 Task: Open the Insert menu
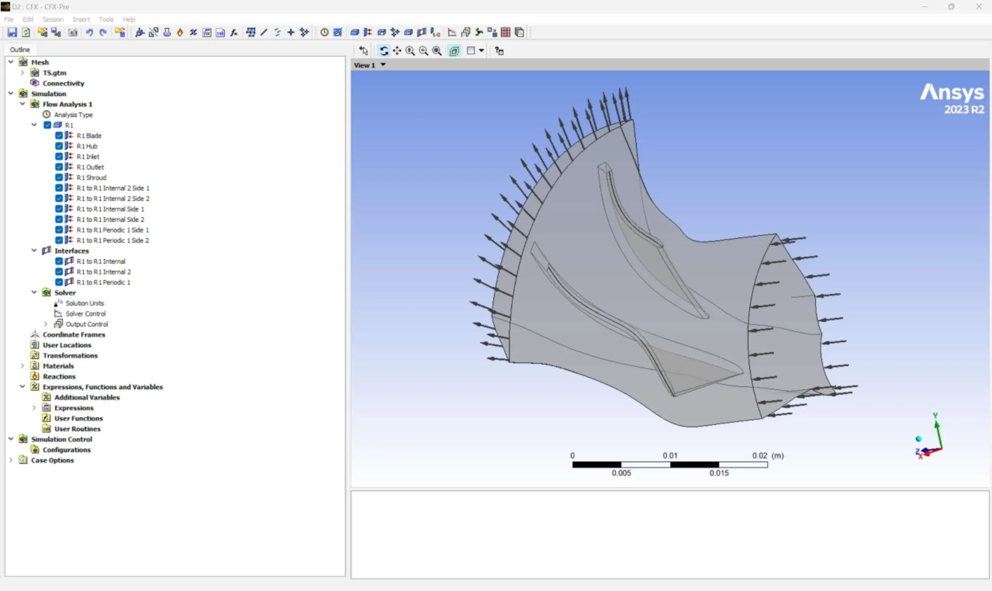(81, 19)
